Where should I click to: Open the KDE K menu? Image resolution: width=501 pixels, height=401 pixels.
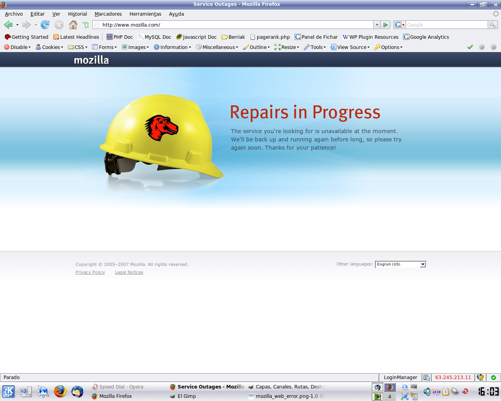point(9,392)
